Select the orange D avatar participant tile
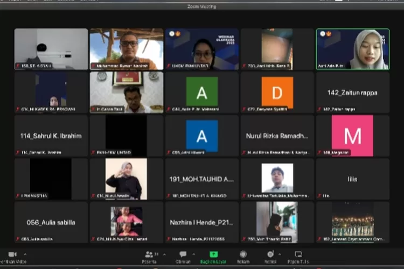 click(x=277, y=92)
